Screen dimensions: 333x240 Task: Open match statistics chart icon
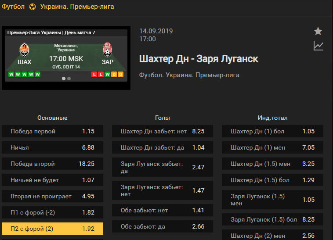(x=319, y=46)
